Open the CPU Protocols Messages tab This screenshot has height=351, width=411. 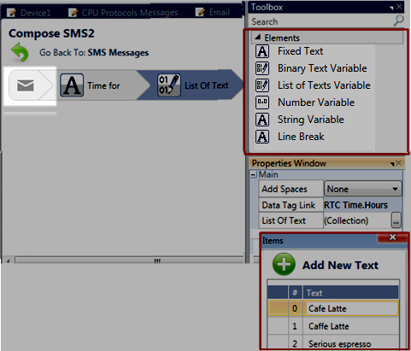(x=123, y=13)
